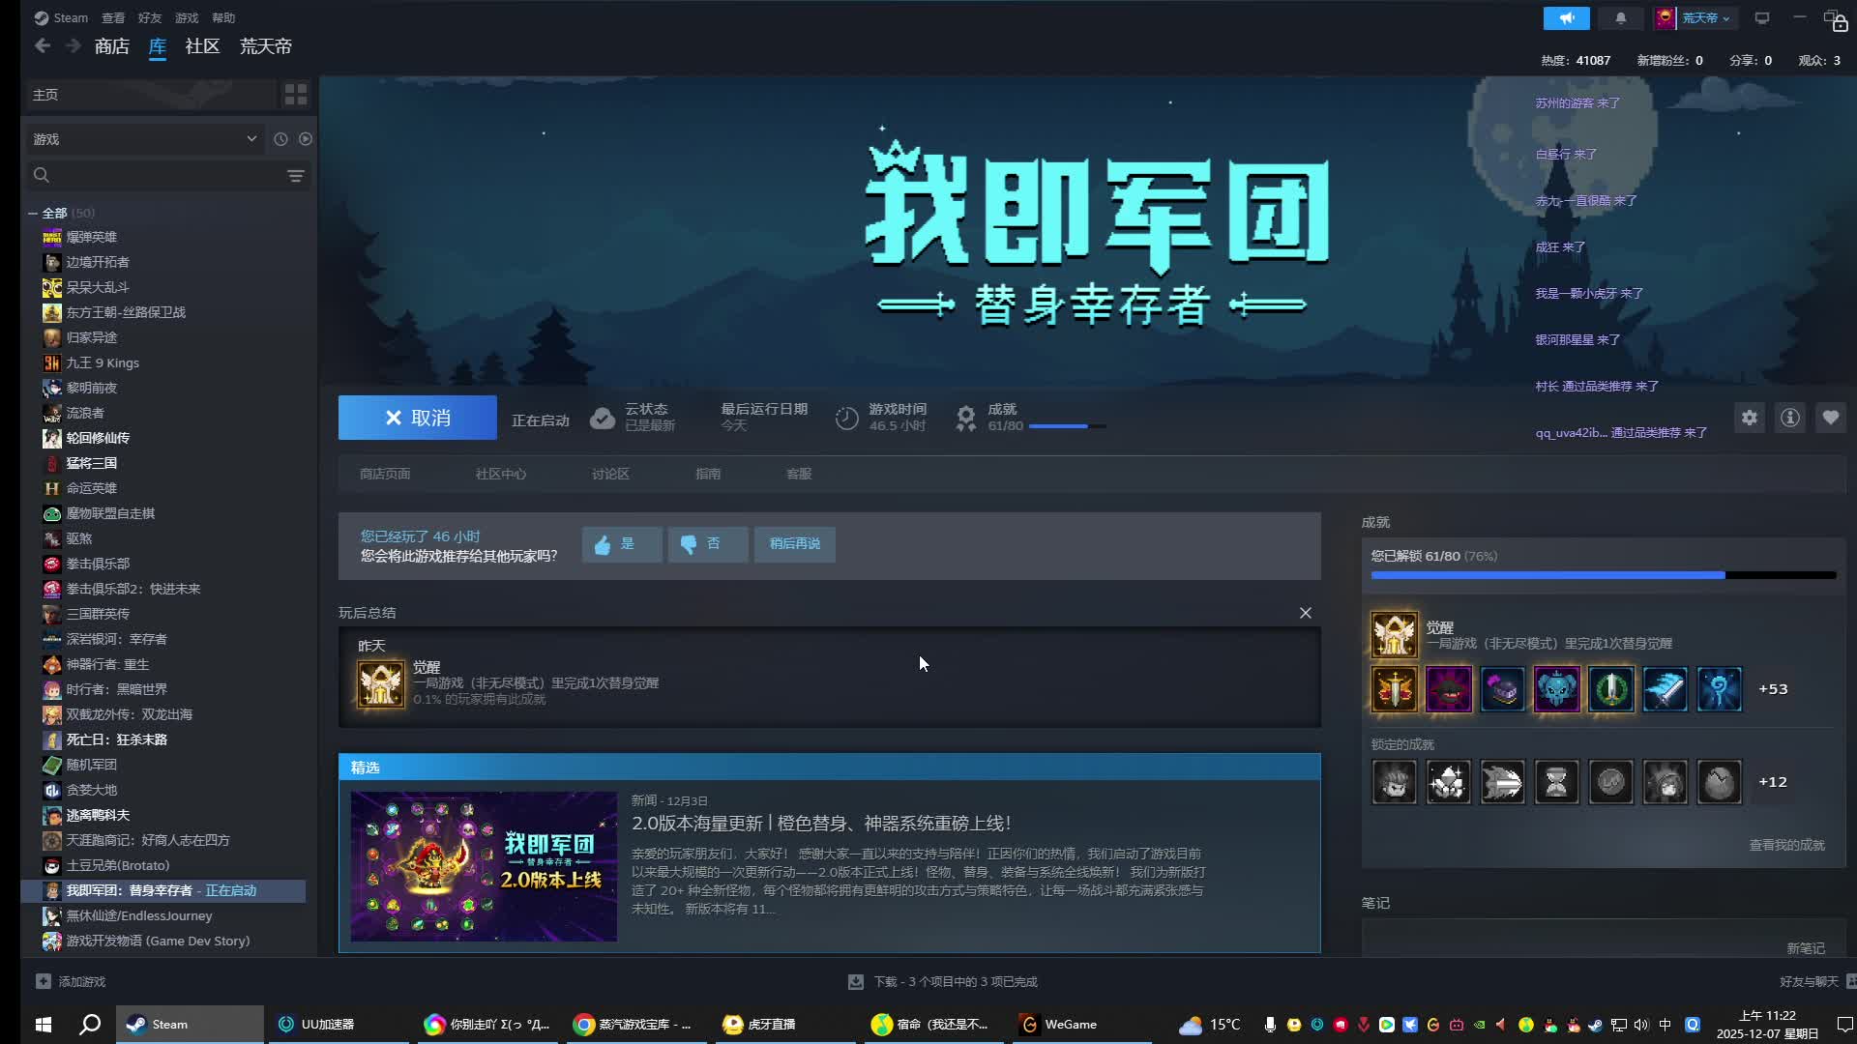This screenshot has width=1857, height=1044.
Task: Close the 玩后总结 panel
Action: click(x=1306, y=613)
